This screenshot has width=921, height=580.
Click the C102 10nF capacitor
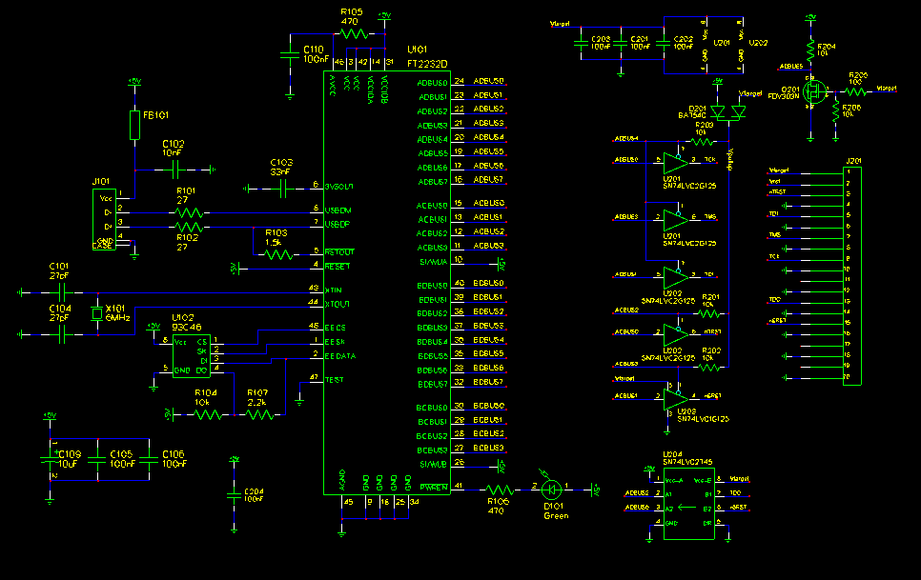[174, 170]
